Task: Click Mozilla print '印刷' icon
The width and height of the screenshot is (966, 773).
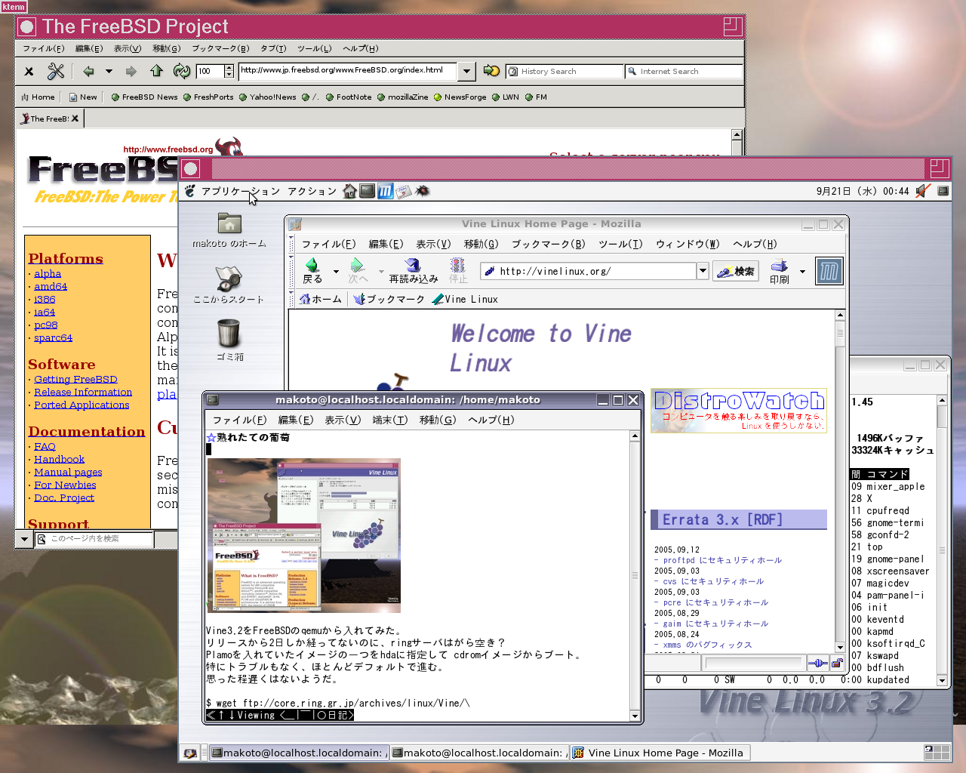Action: click(x=780, y=271)
